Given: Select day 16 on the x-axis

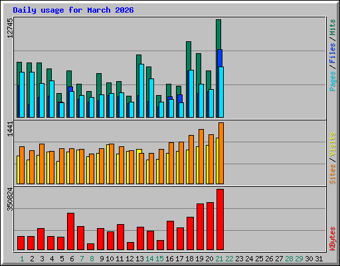Looking at the screenshot, I should 169,259.
